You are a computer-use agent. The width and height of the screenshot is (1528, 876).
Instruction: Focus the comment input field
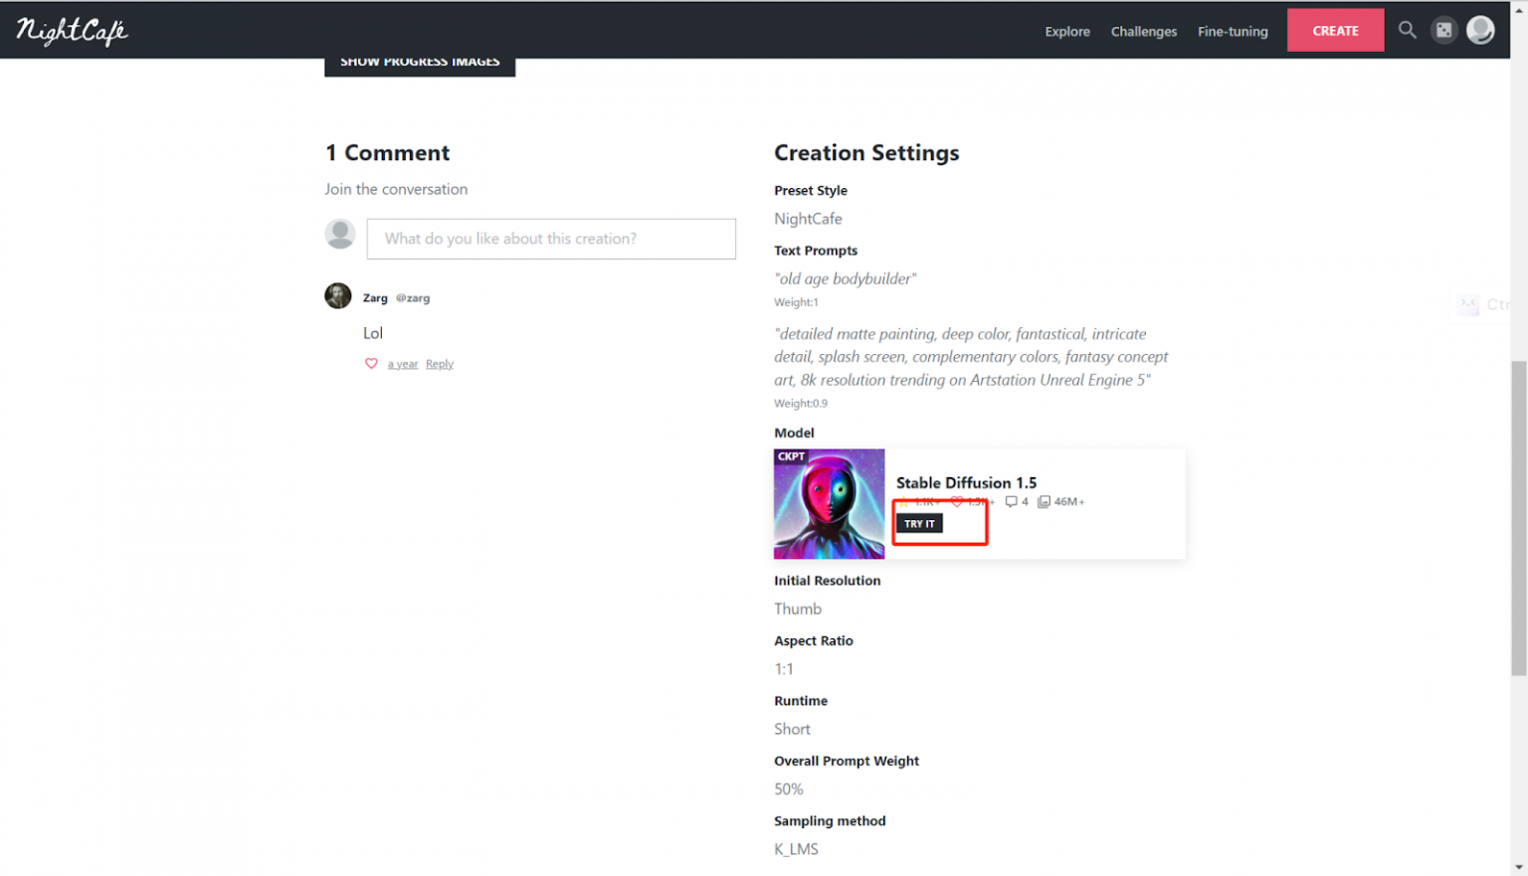point(550,239)
